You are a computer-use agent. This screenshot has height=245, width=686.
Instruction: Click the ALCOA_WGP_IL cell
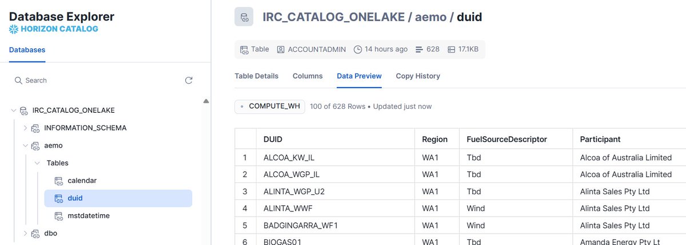(336, 174)
